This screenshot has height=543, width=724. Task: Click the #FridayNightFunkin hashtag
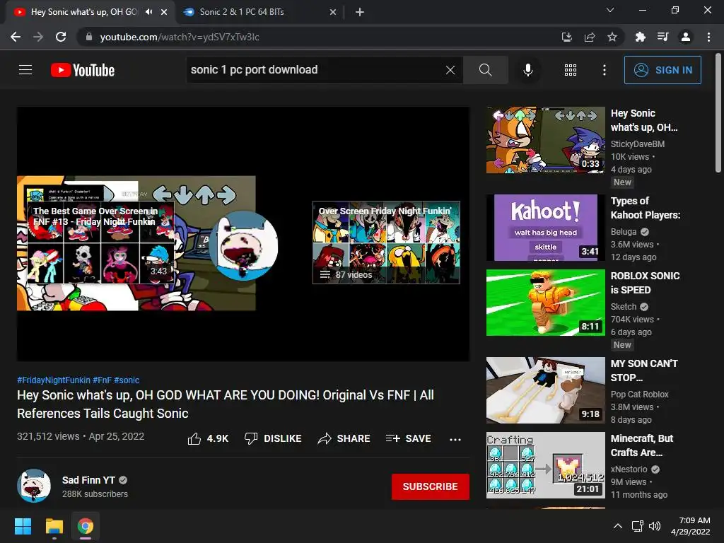[54, 380]
